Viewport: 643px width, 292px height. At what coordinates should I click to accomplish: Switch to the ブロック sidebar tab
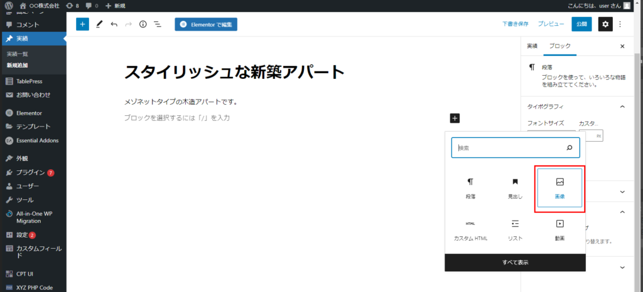pyautogui.click(x=559, y=46)
